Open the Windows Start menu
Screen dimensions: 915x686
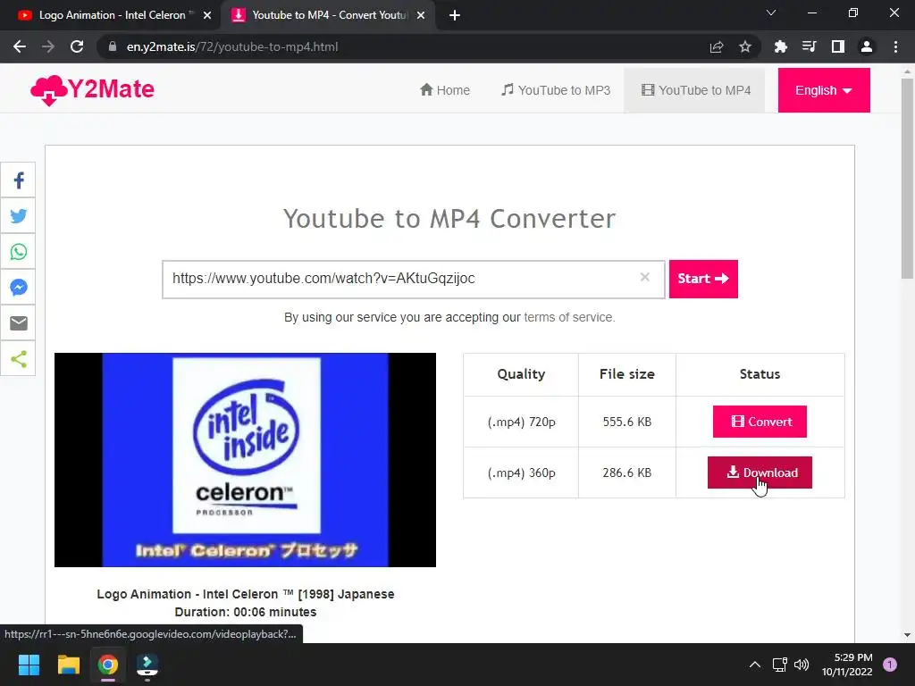pos(29,665)
